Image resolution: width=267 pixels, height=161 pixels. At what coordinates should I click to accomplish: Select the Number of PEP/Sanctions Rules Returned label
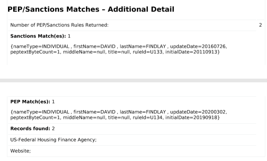tap(59, 25)
